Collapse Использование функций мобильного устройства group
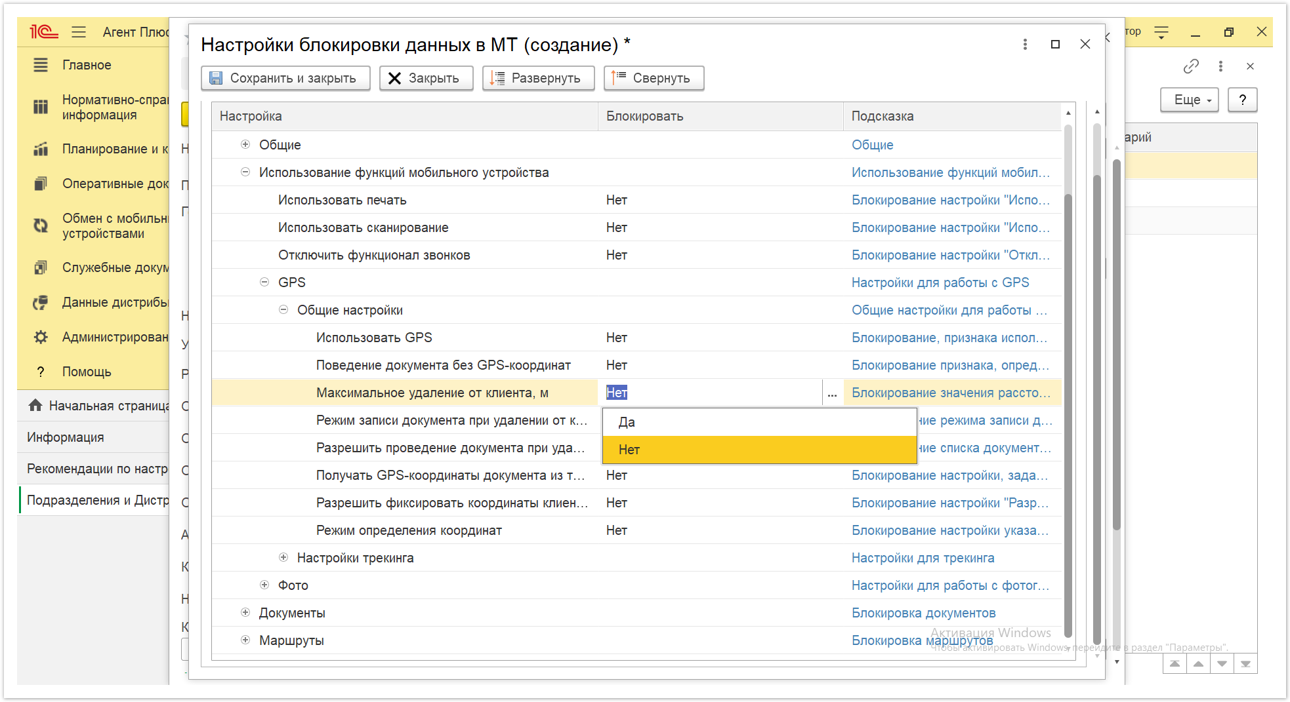 tap(245, 172)
